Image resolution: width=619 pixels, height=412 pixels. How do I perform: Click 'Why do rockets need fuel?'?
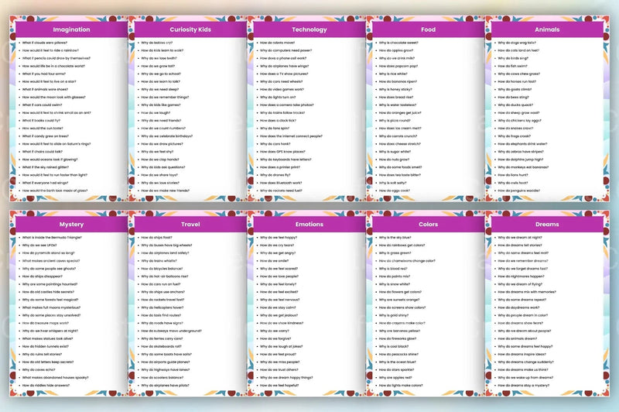click(281, 191)
